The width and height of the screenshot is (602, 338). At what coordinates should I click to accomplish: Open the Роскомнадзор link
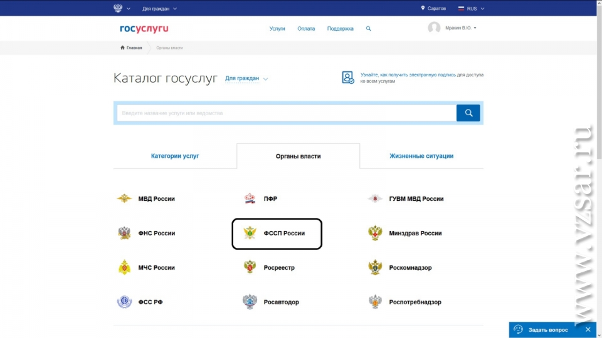click(x=410, y=267)
